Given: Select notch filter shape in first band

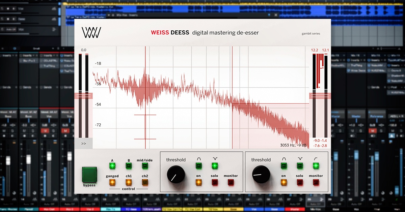Looking at the screenshot, I should click(214, 165).
